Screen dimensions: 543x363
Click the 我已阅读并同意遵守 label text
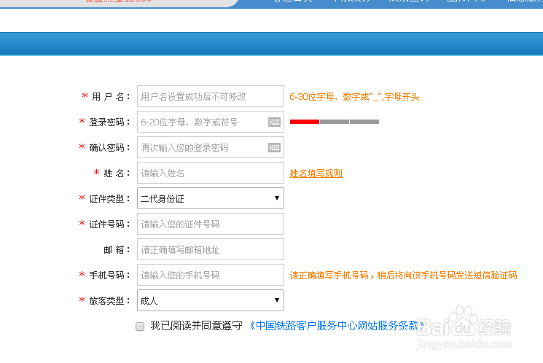coord(196,326)
